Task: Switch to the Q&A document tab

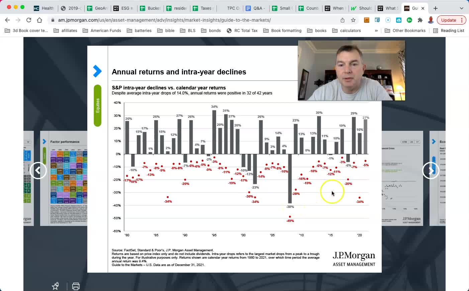Action: (256, 8)
